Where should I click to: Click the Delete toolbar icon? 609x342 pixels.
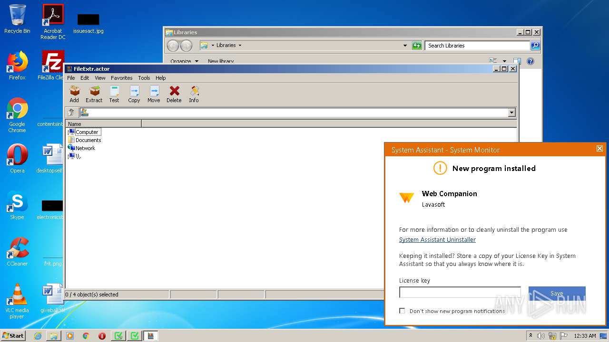point(174,94)
